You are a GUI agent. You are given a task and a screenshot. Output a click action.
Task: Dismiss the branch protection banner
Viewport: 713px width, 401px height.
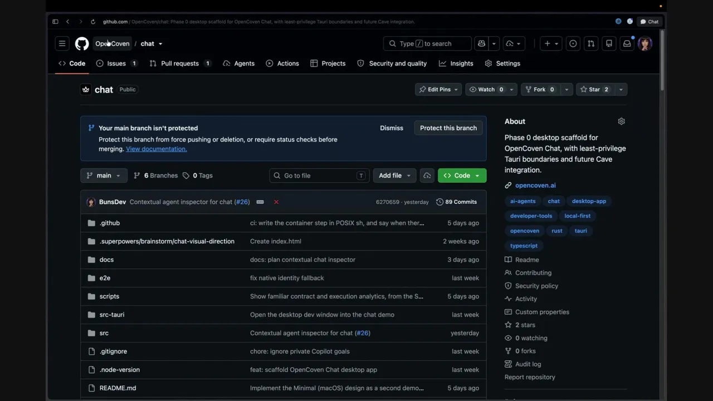(392, 128)
